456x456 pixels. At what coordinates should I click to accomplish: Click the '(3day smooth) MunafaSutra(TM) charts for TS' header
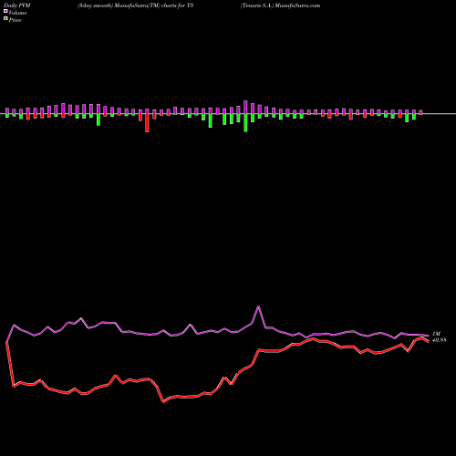(x=135, y=5)
